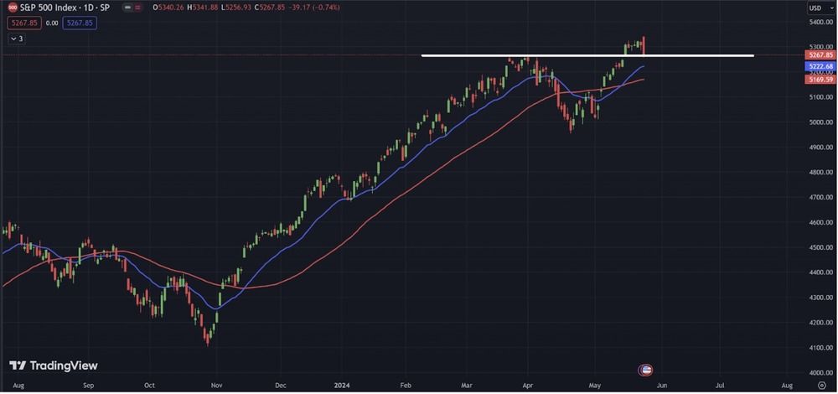This screenshot has width=838, height=394.
Task: Click the TradingView logo
Action: click(54, 365)
